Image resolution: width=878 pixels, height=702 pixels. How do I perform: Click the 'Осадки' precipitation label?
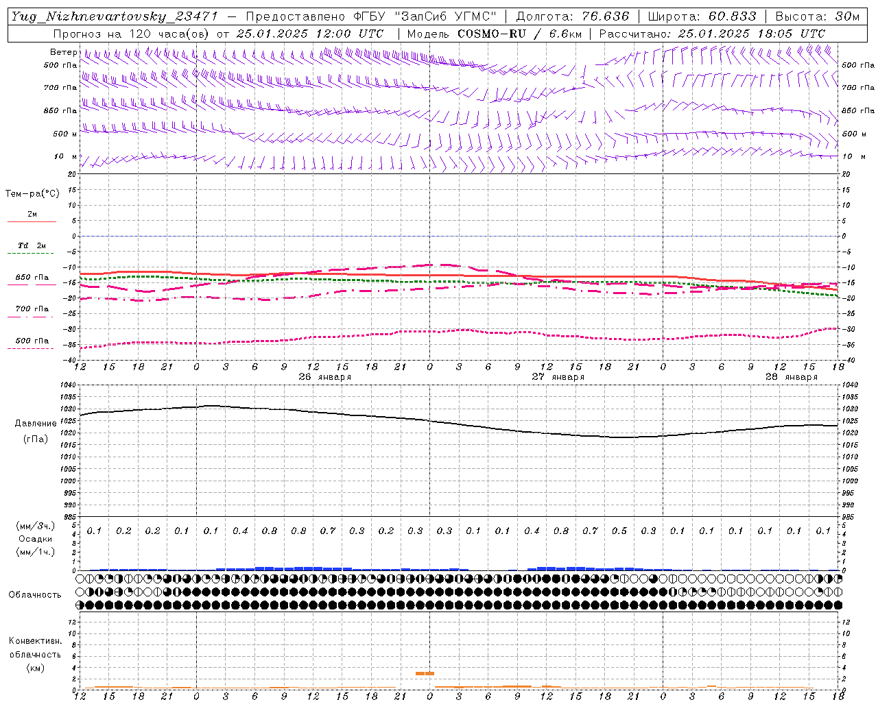(36, 539)
